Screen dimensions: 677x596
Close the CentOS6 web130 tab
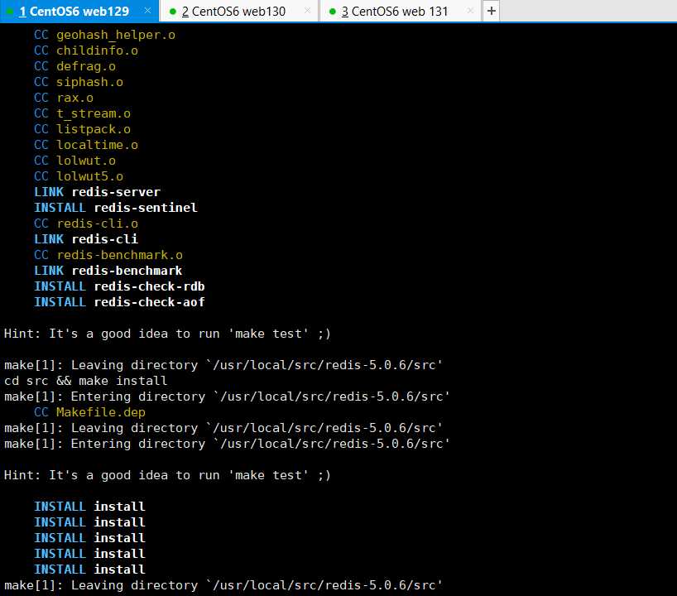[x=307, y=11]
